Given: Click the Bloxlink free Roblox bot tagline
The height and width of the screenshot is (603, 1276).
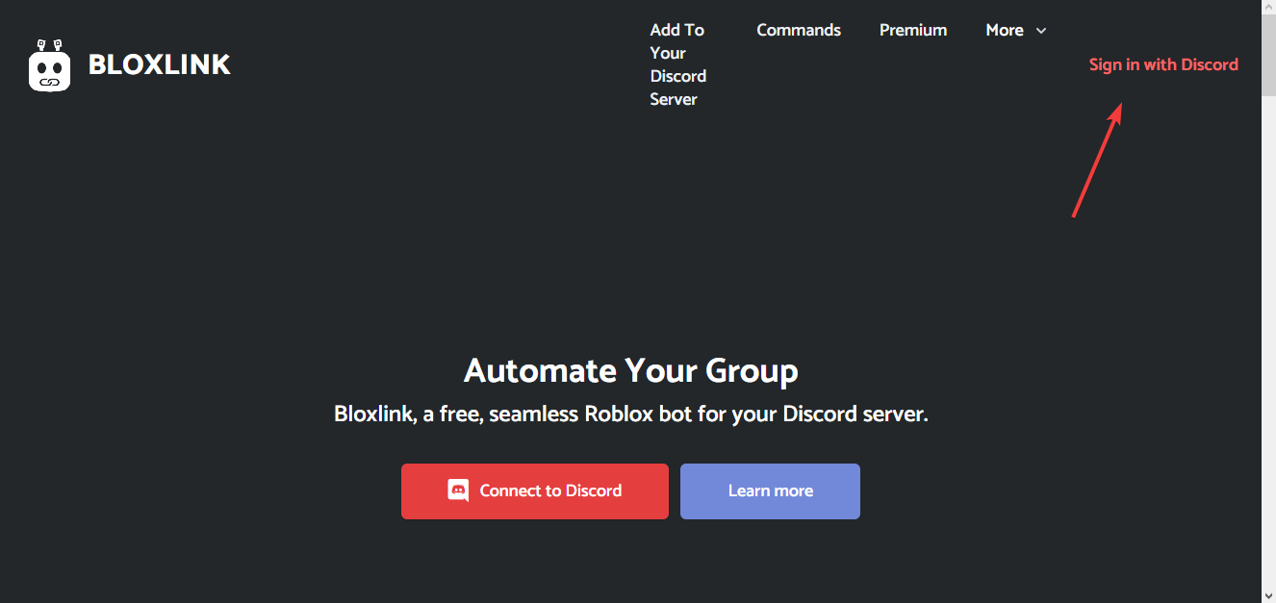Looking at the screenshot, I should pos(631,415).
